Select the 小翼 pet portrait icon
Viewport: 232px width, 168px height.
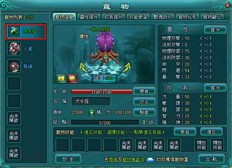pyautogui.click(x=14, y=49)
